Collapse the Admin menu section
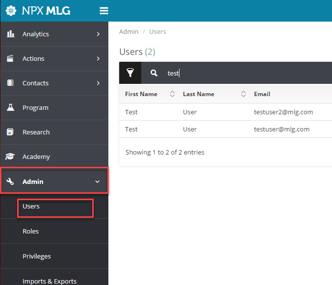 pos(97,181)
